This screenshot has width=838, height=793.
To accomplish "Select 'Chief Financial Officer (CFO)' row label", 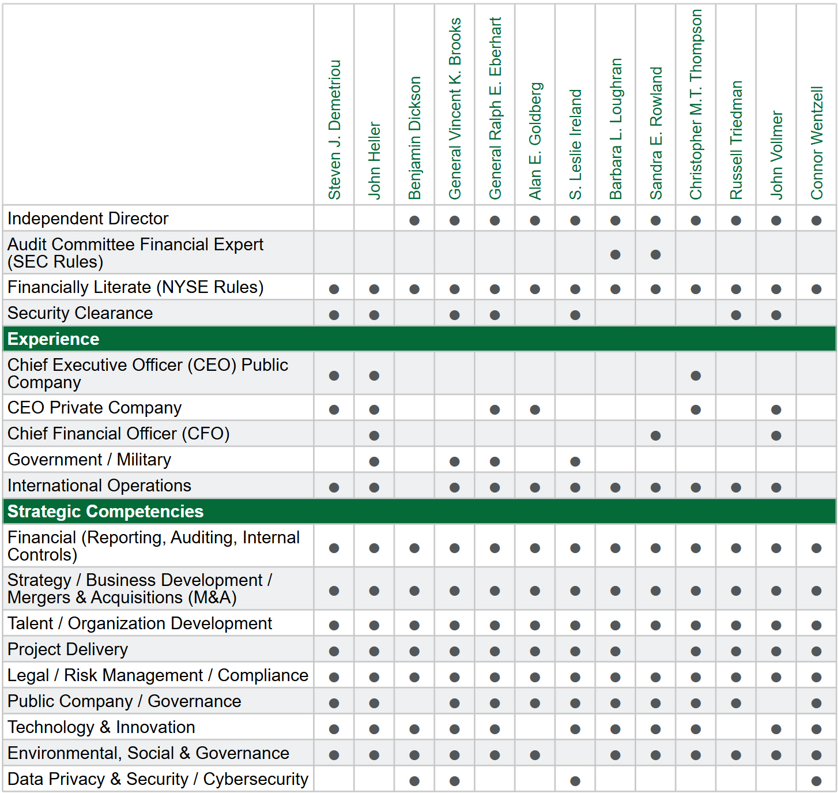I will point(118,434).
